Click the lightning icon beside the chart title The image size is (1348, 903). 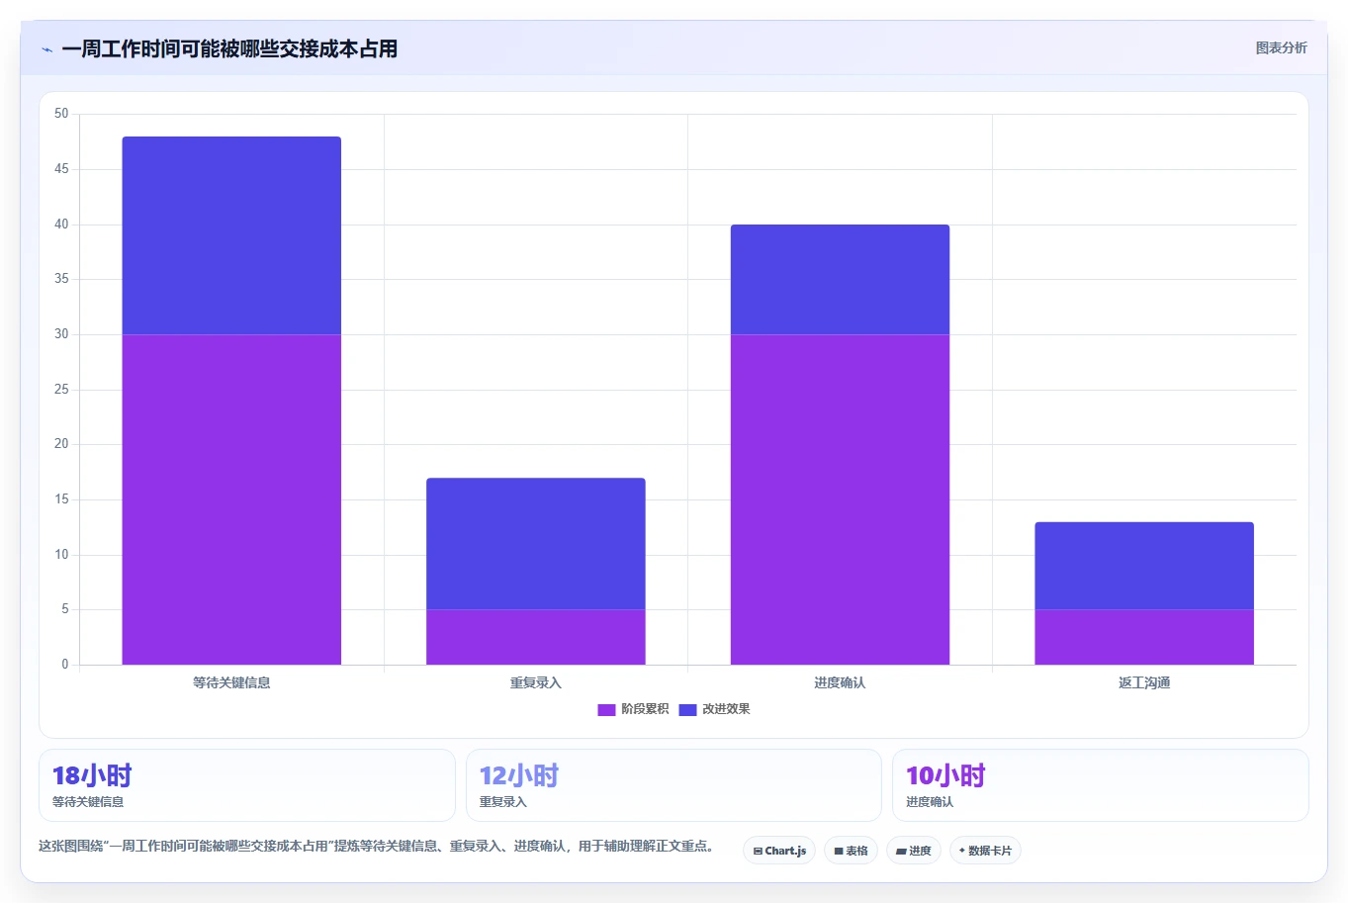[46, 49]
